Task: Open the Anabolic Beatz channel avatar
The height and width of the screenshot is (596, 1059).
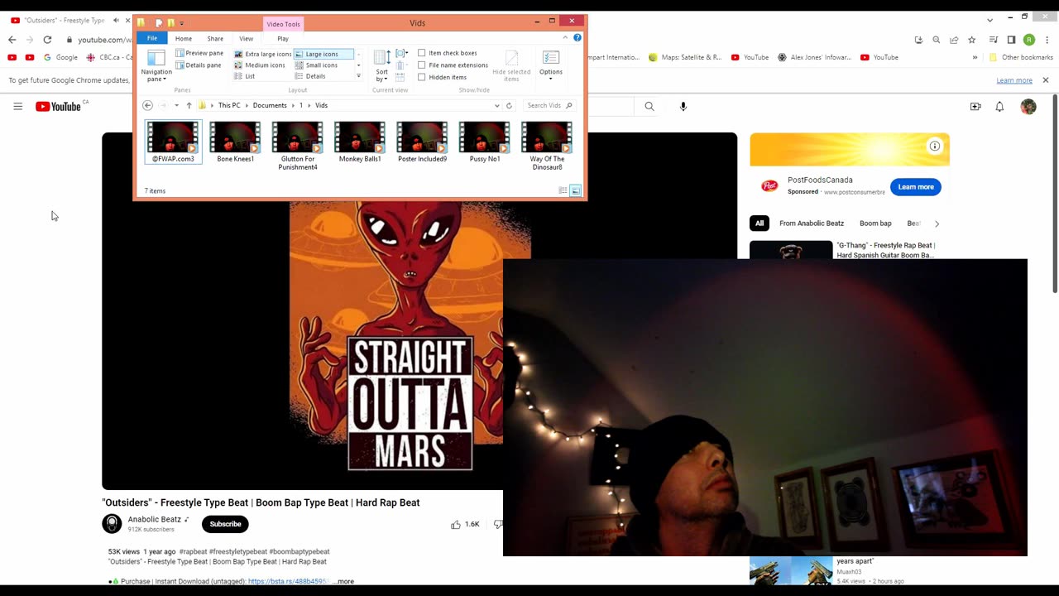Action: tap(112, 523)
